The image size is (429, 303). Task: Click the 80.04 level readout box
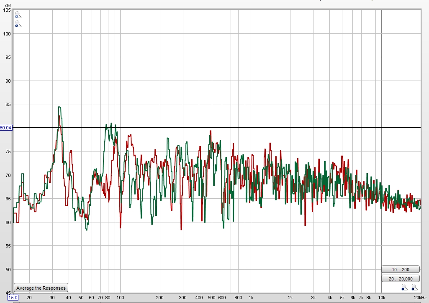pyautogui.click(x=6, y=128)
